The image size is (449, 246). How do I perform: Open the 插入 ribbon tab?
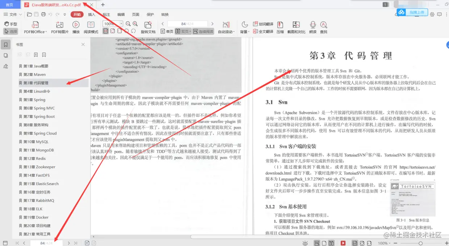tap(92, 14)
